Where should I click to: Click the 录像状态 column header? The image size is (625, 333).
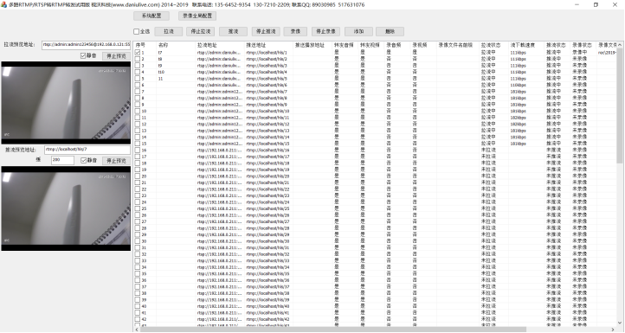pos(583,45)
